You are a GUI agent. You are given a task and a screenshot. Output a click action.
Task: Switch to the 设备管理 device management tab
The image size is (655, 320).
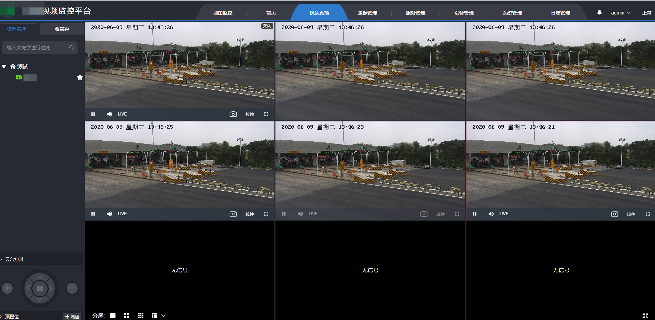coord(464,13)
